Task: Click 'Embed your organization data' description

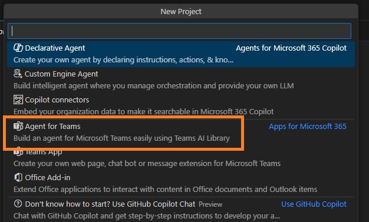Action: (144, 111)
